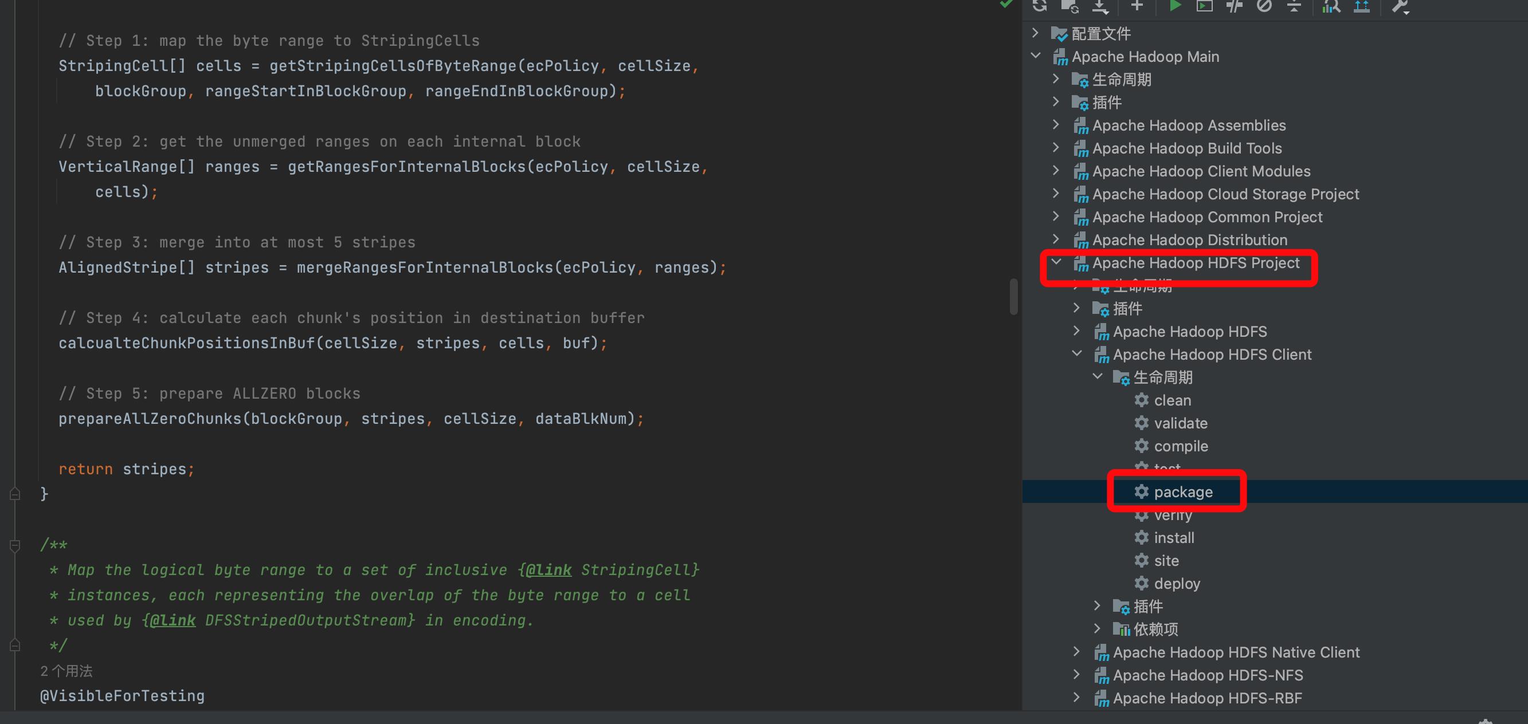Expand Apache Hadoop Assemblies module
Screen dimensions: 1528x724
coord(1056,124)
